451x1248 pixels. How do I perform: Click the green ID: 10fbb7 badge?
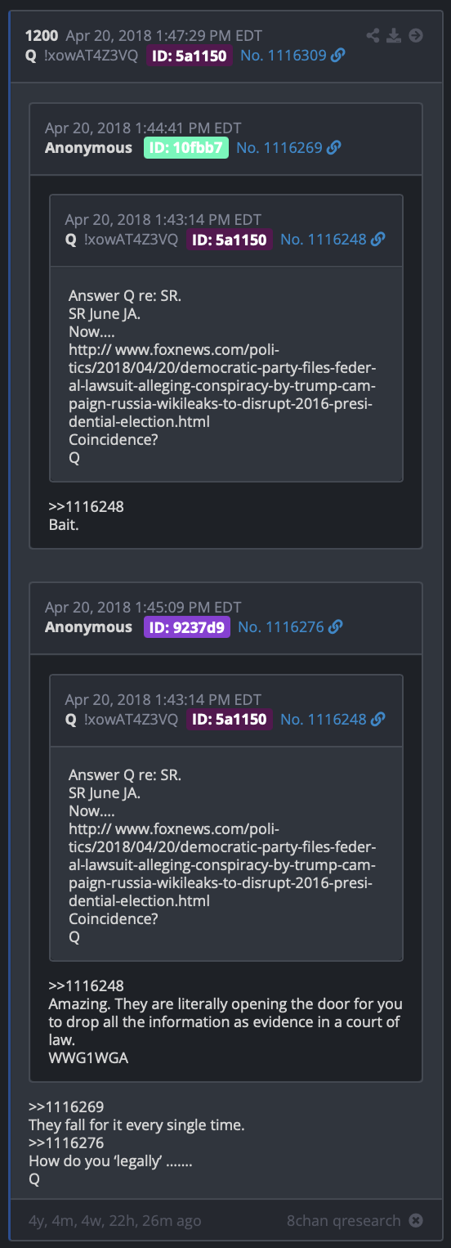click(186, 148)
